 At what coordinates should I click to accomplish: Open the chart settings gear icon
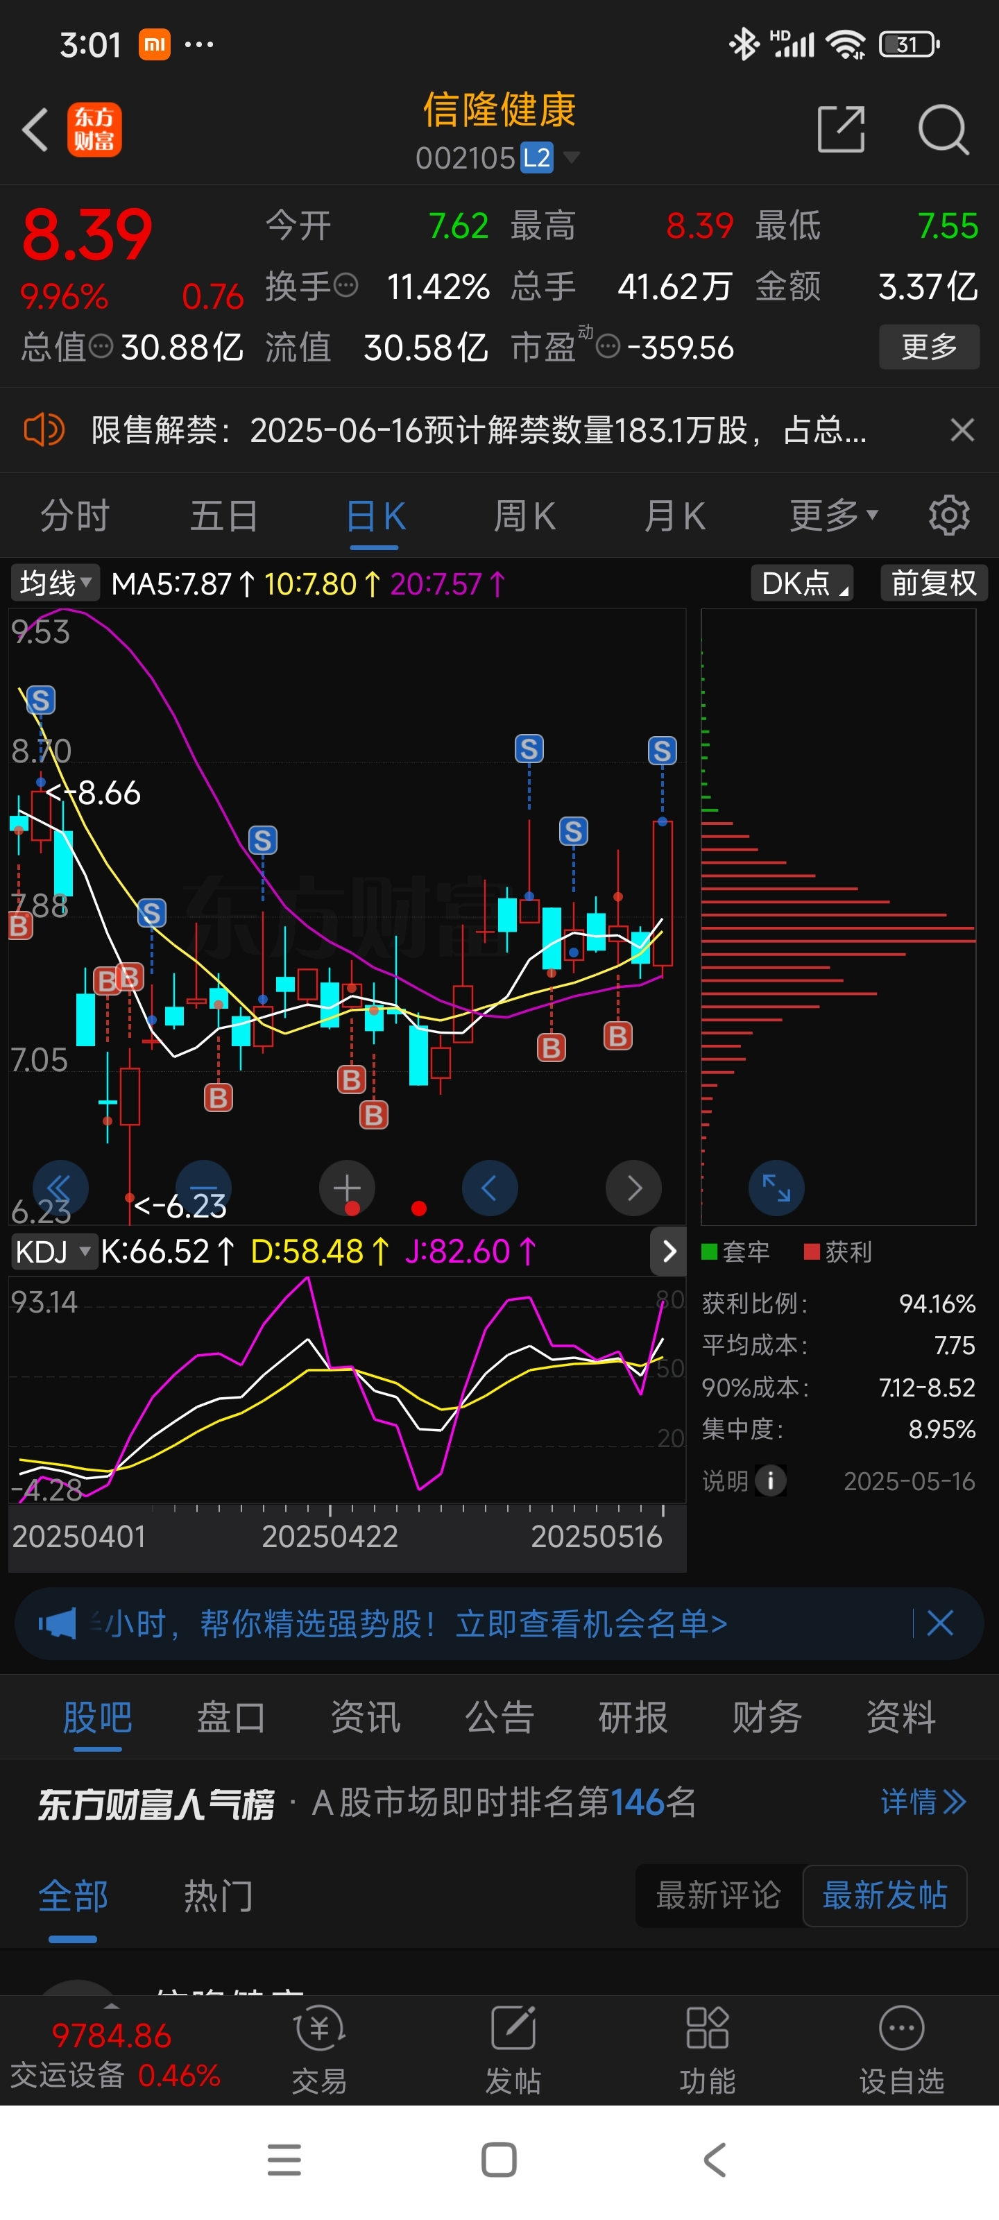(x=949, y=515)
